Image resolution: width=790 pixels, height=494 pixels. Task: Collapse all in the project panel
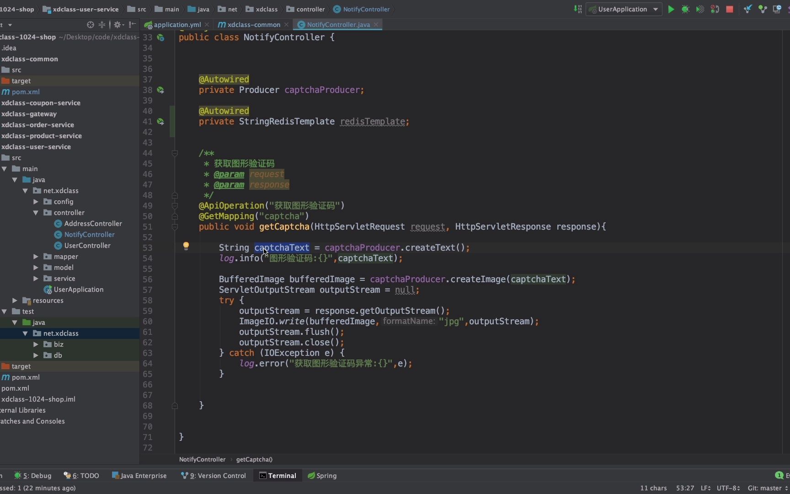pyautogui.click(x=102, y=25)
